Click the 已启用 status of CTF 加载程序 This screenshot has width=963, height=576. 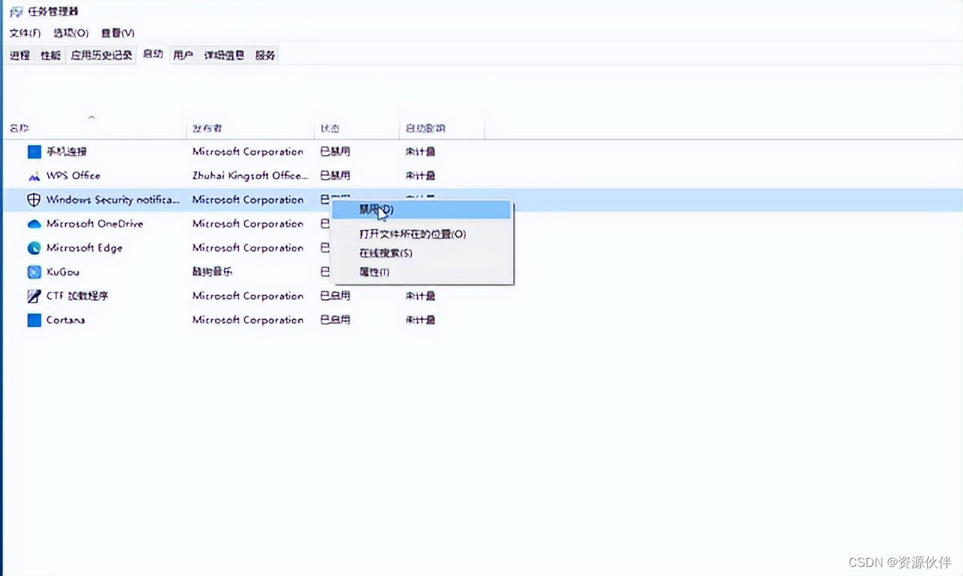coord(336,296)
